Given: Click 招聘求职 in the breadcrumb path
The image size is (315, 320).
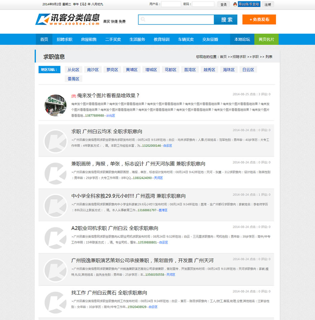Looking at the screenshot, I should click(239, 57).
